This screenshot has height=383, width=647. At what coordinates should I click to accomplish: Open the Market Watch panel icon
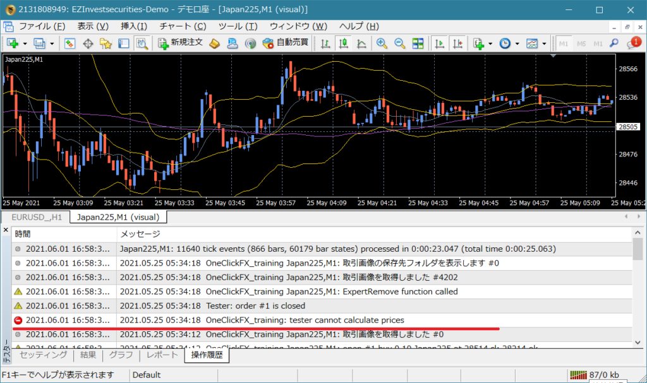pyautogui.click(x=70, y=44)
